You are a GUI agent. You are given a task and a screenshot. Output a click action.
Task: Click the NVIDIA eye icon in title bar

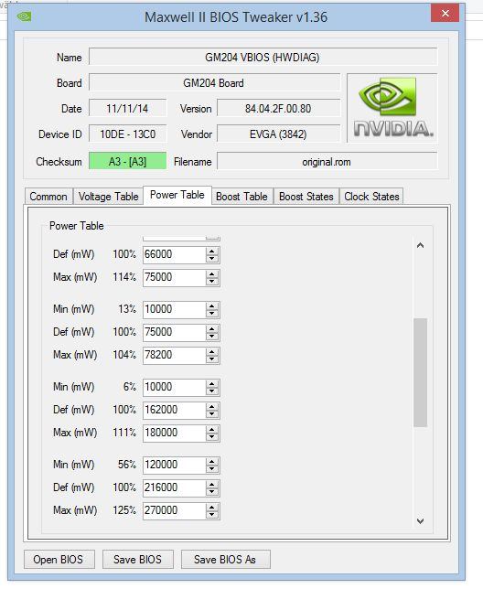click(x=24, y=16)
